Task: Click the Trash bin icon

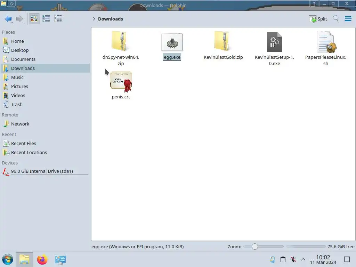Action: 6,105
